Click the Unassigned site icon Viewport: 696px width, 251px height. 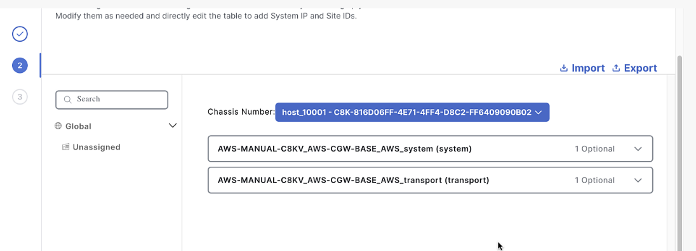pyautogui.click(x=65, y=147)
